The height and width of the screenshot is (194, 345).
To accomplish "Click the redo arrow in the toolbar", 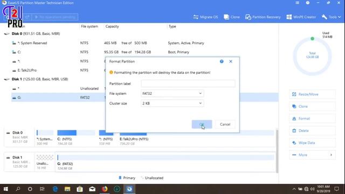I will pyautogui.click(x=27, y=17).
